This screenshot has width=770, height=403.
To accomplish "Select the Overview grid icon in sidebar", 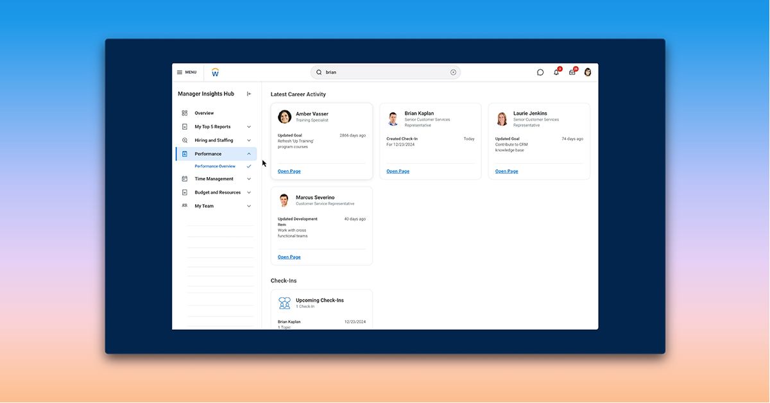I will click(185, 113).
